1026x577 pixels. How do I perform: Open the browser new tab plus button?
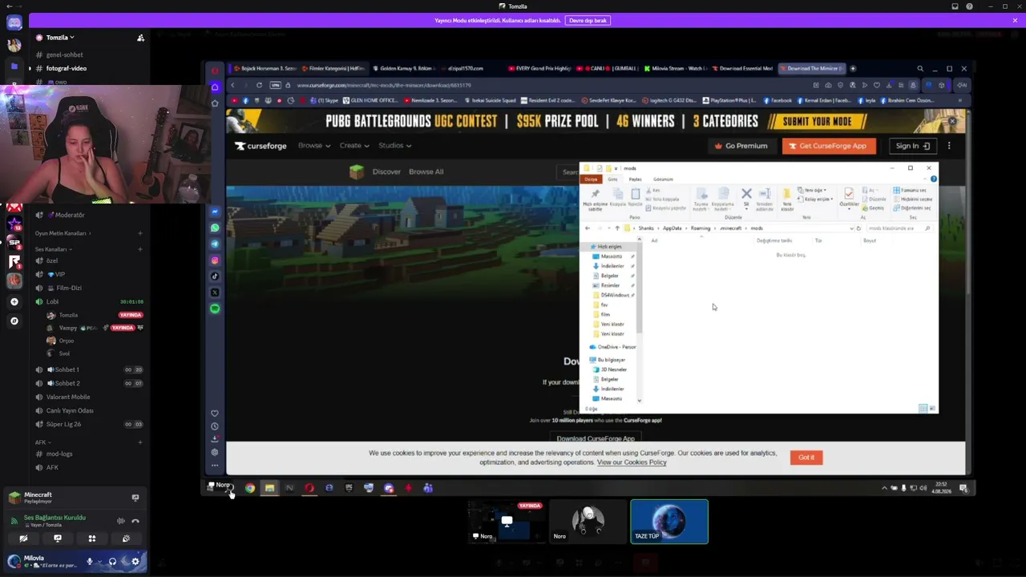point(853,69)
